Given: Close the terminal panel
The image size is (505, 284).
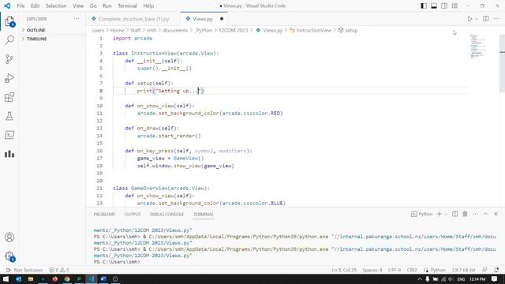Looking at the screenshot, I should (x=496, y=214).
